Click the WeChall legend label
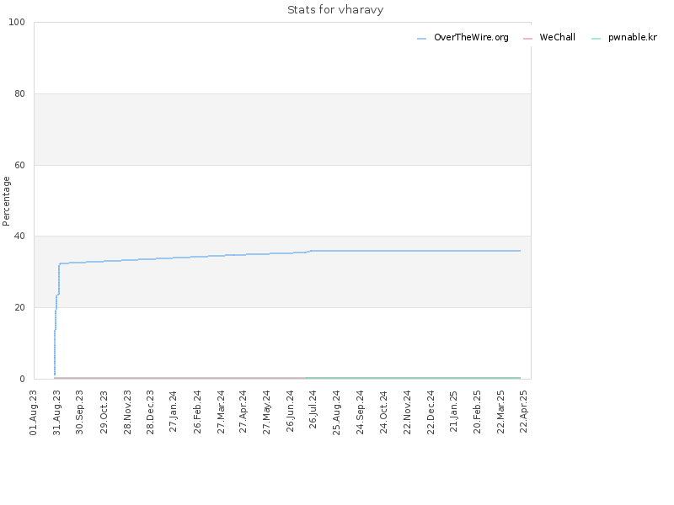 tap(557, 37)
